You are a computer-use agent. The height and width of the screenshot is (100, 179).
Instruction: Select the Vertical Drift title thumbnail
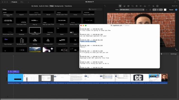pyautogui.click(x=62, y=40)
